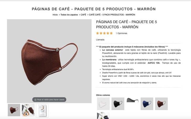The image size is (191, 119).
Task: Click the current product breadcrumb item
Action: click(112, 15)
